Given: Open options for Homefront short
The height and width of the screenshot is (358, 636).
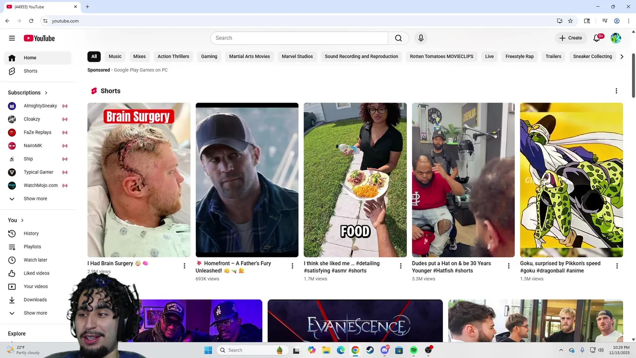Looking at the screenshot, I should pyautogui.click(x=292, y=266).
